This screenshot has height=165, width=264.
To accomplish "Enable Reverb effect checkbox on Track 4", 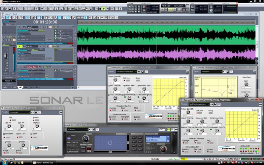I will [x=55, y=50].
